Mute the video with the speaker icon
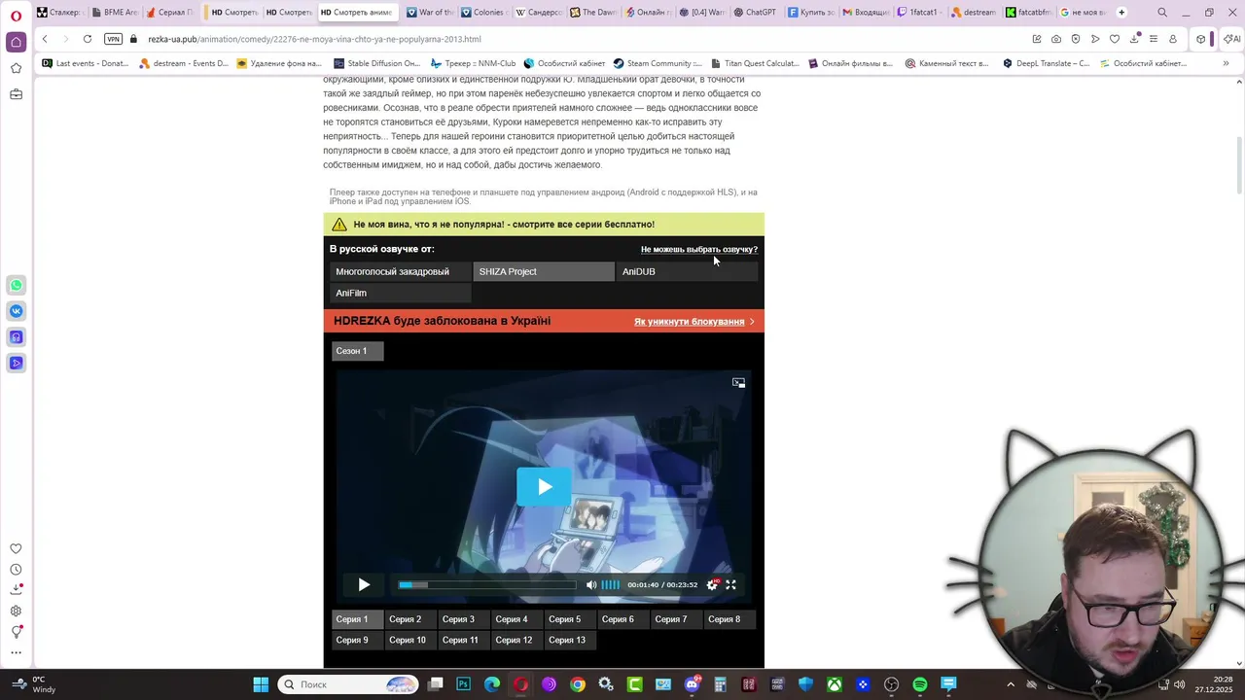This screenshot has height=700, width=1245. [591, 584]
